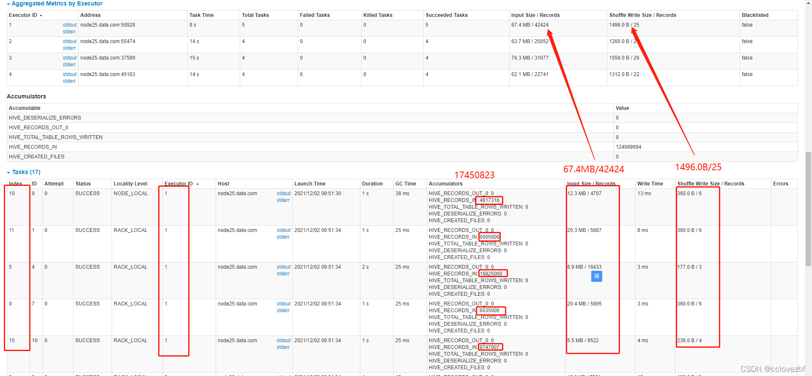The height and width of the screenshot is (376, 812).
Task: Sort executors by Shuffle Write Size header
Action: point(643,15)
